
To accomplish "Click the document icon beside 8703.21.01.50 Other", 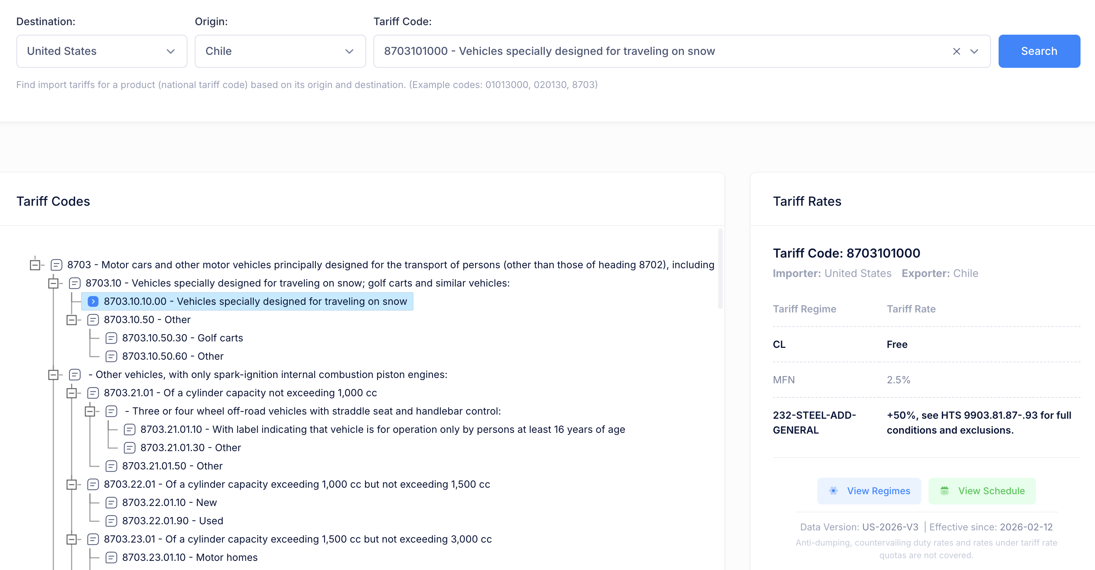I will (111, 466).
